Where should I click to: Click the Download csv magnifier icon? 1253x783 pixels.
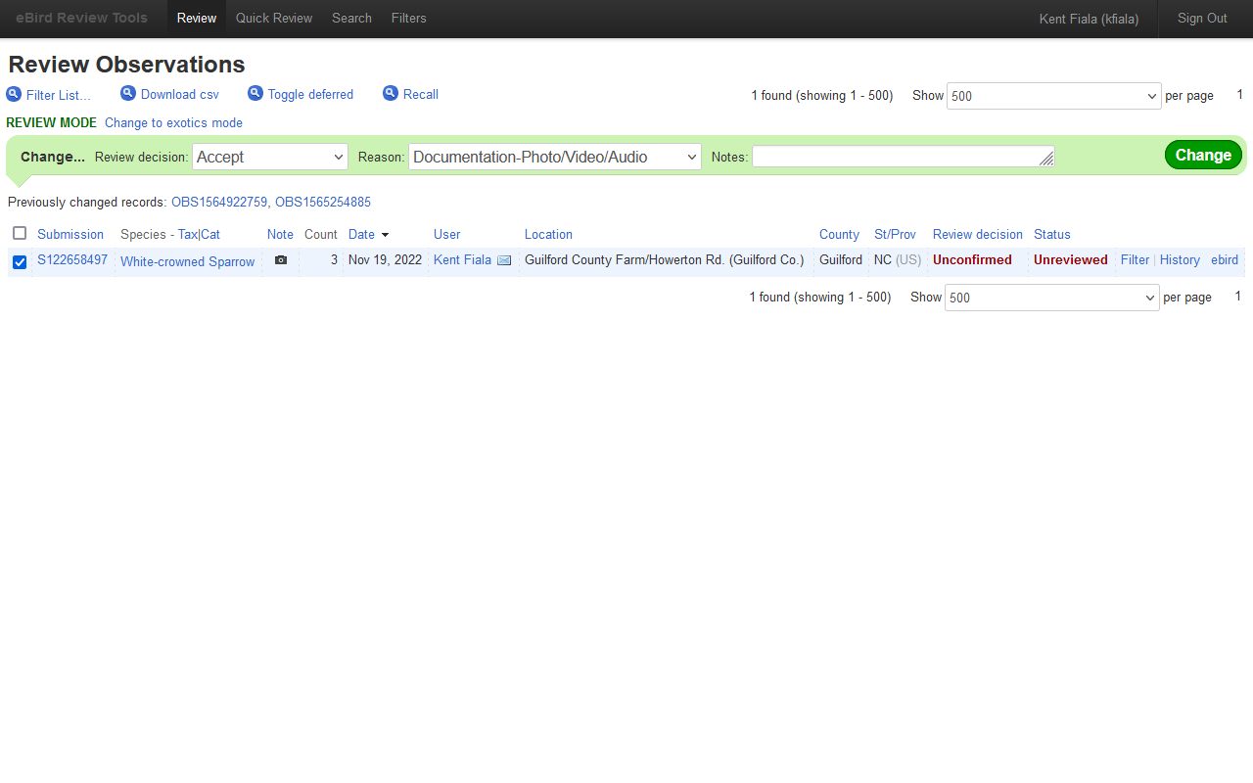pos(128,93)
